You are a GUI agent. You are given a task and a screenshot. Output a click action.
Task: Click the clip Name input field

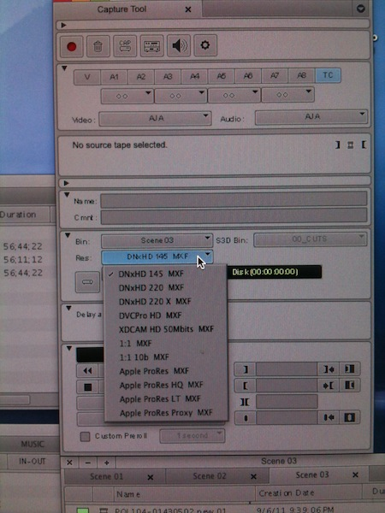point(234,200)
